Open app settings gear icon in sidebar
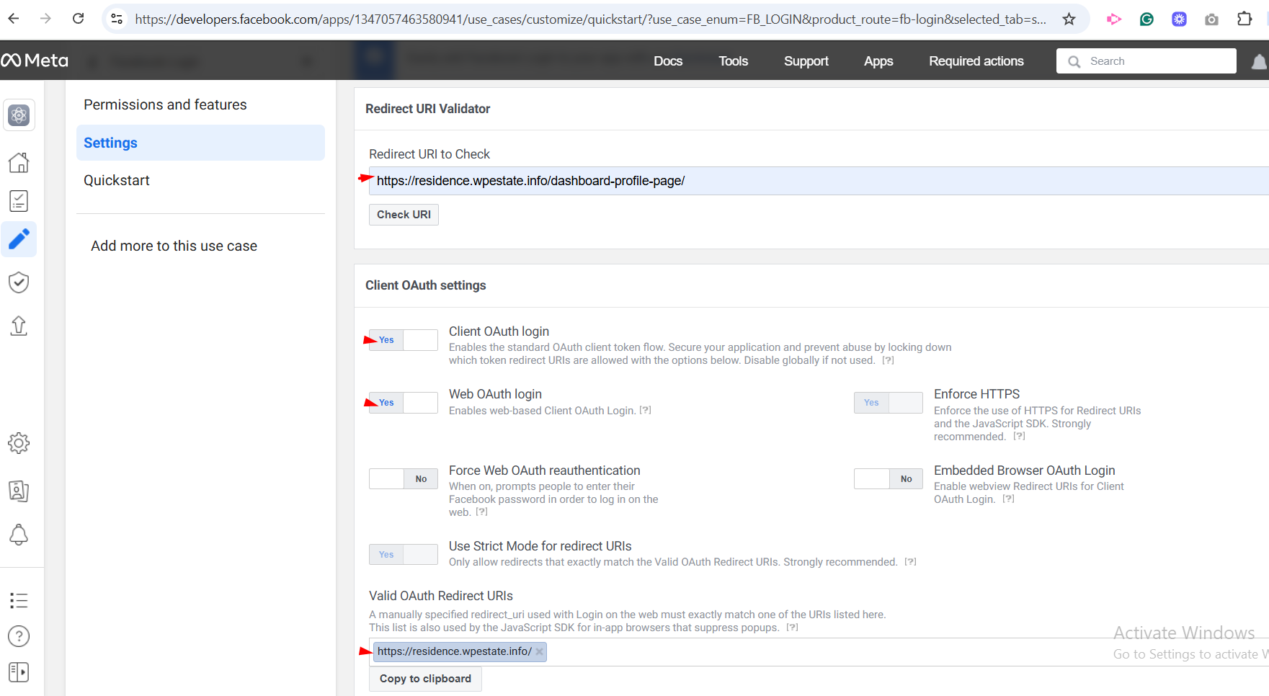The image size is (1269, 696). [x=19, y=443]
